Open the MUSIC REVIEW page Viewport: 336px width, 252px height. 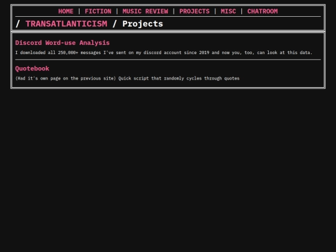[145, 11]
